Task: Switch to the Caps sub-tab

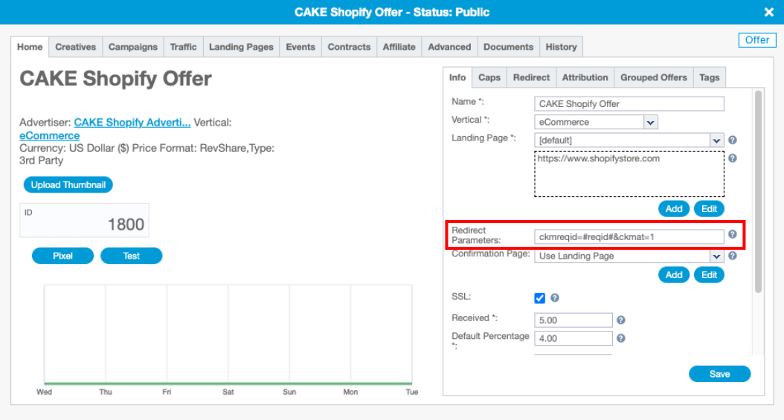Action: tap(489, 77)
